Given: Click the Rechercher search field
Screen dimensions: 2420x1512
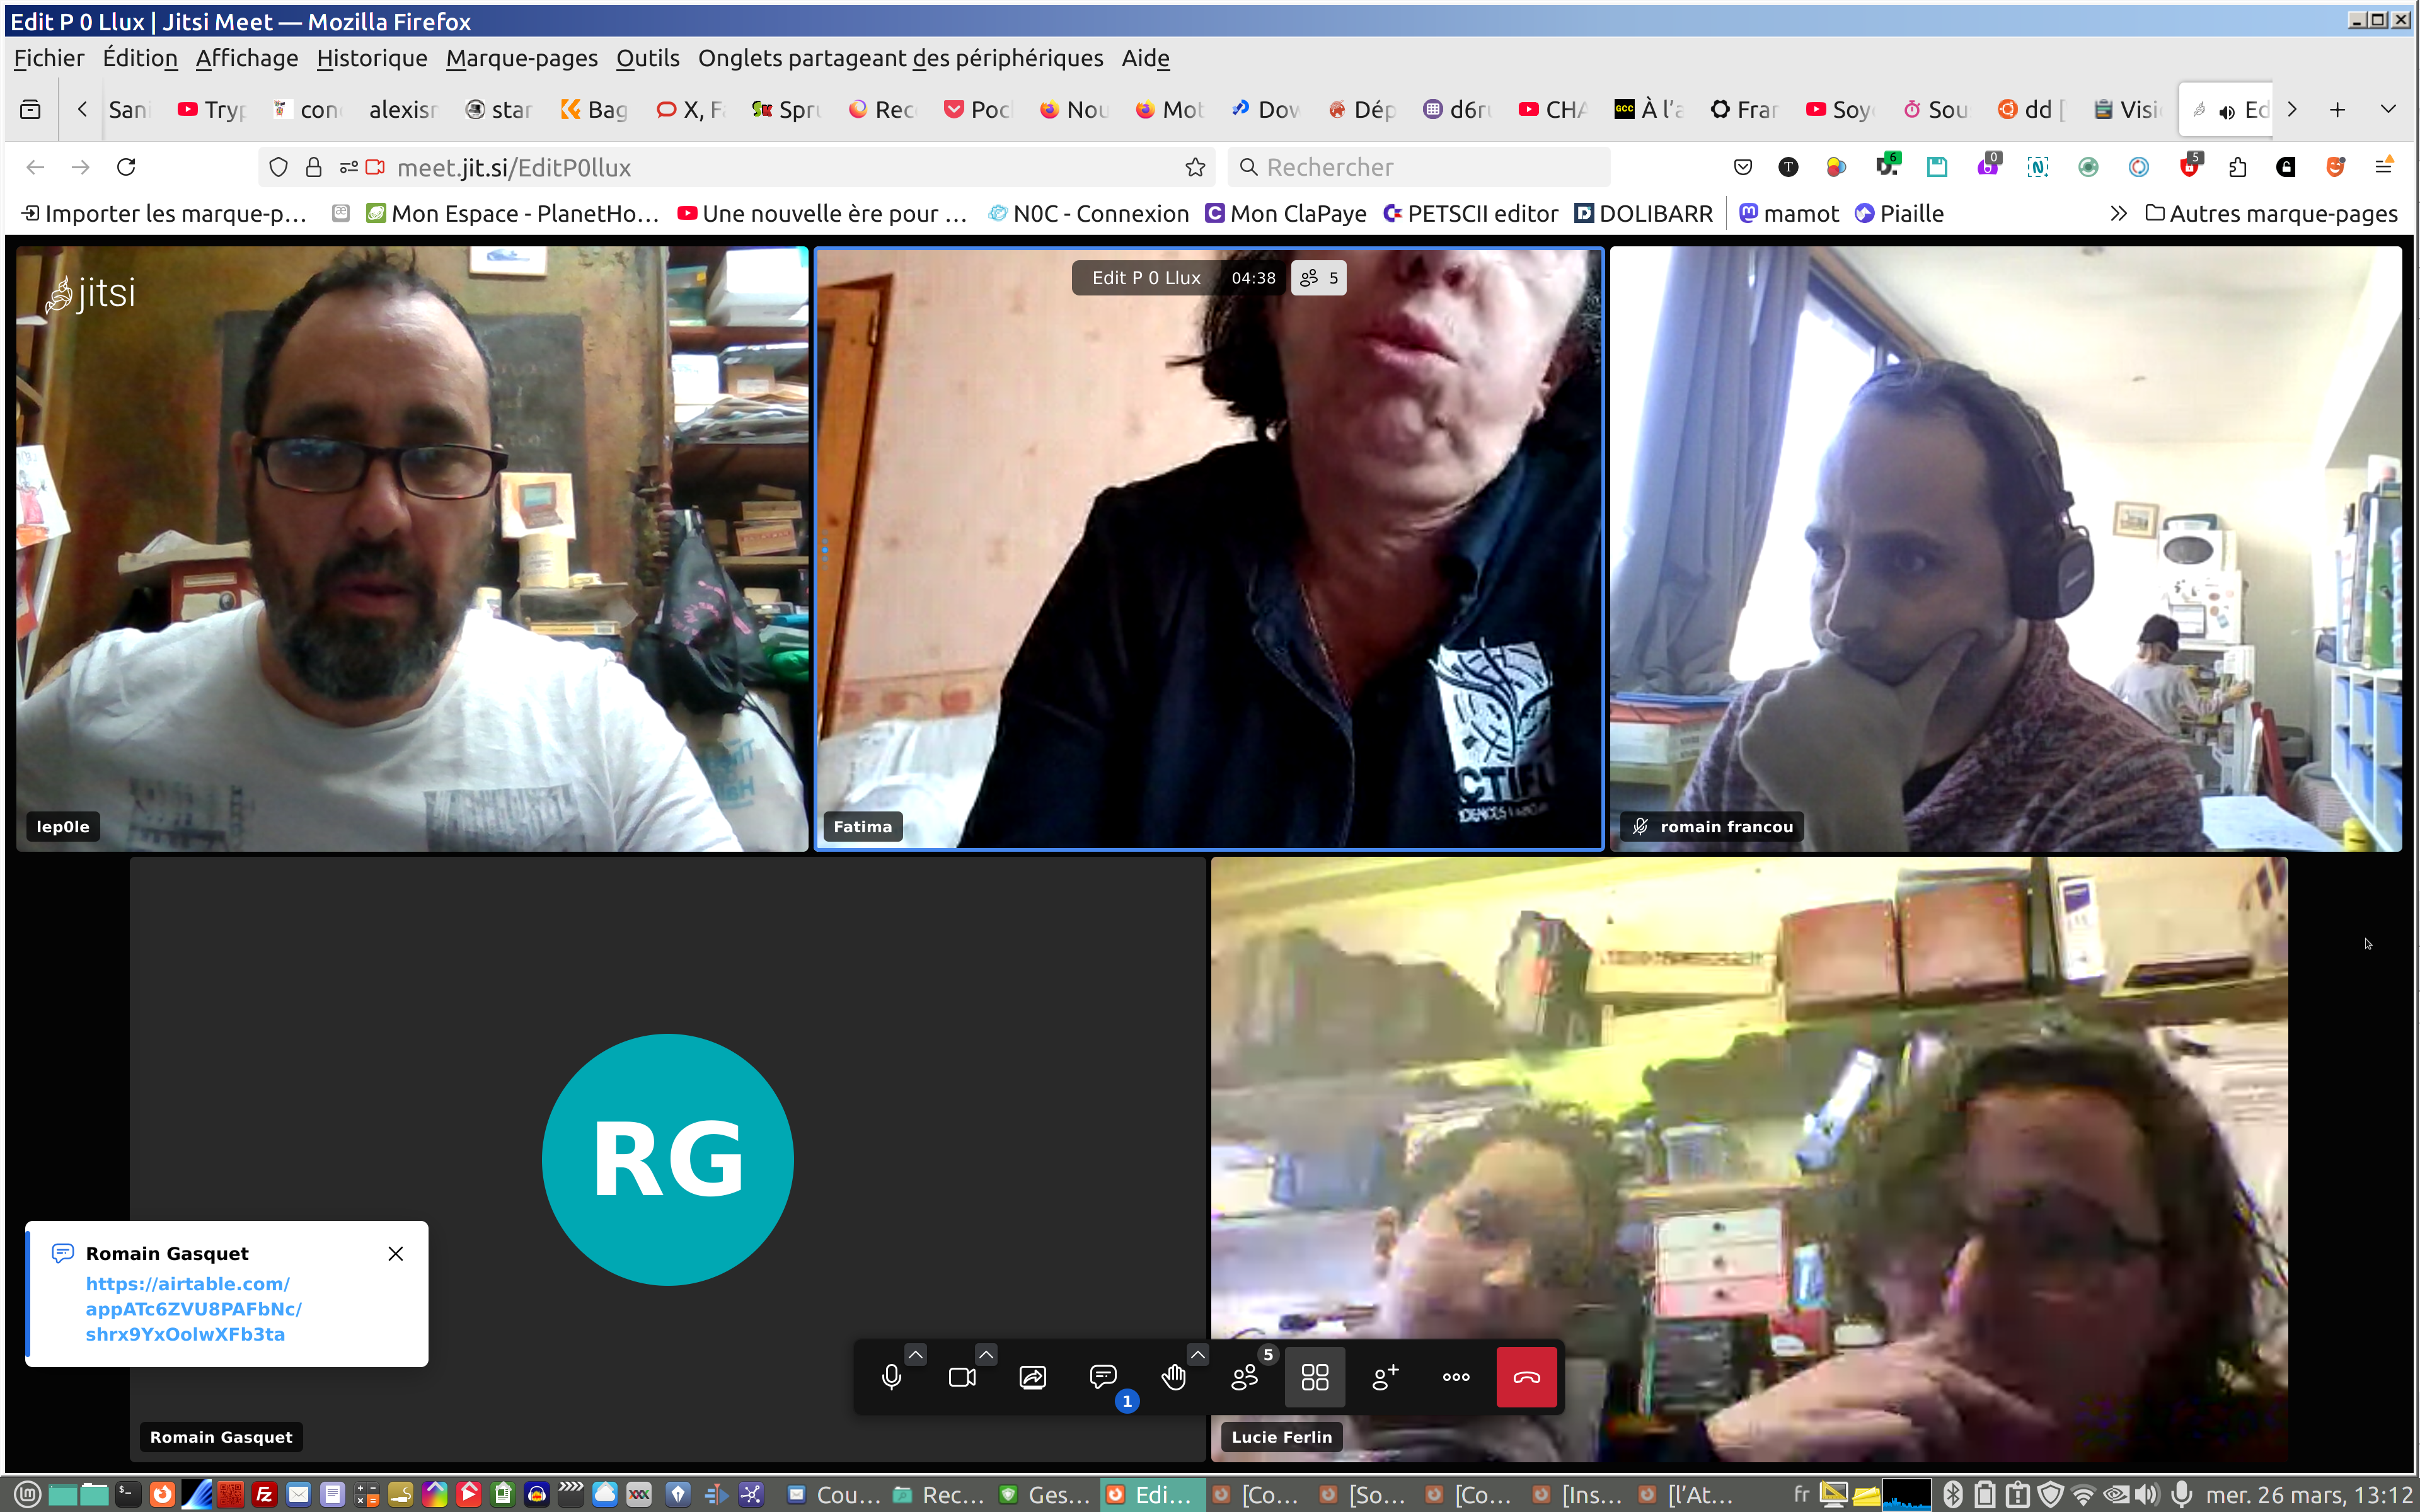Looking at the screenshot, I should (x=1420, y=167).
